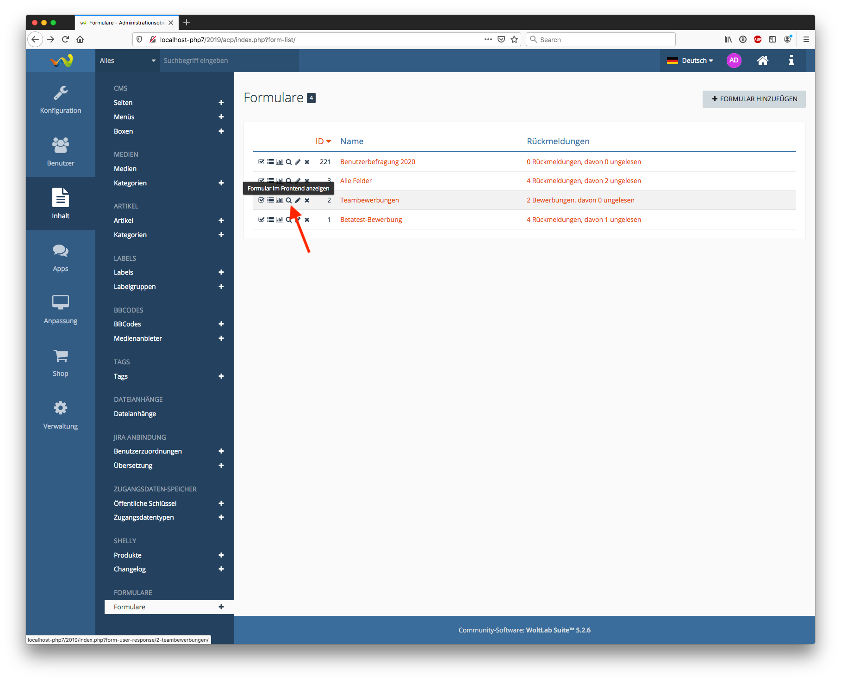Expand the Alles search scope dropdown

point(127,61)
